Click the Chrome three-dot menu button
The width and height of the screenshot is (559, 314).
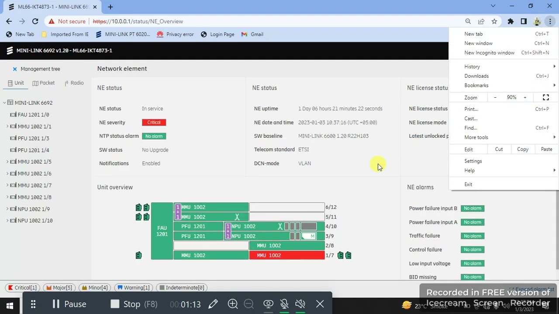tap(550, 21)
